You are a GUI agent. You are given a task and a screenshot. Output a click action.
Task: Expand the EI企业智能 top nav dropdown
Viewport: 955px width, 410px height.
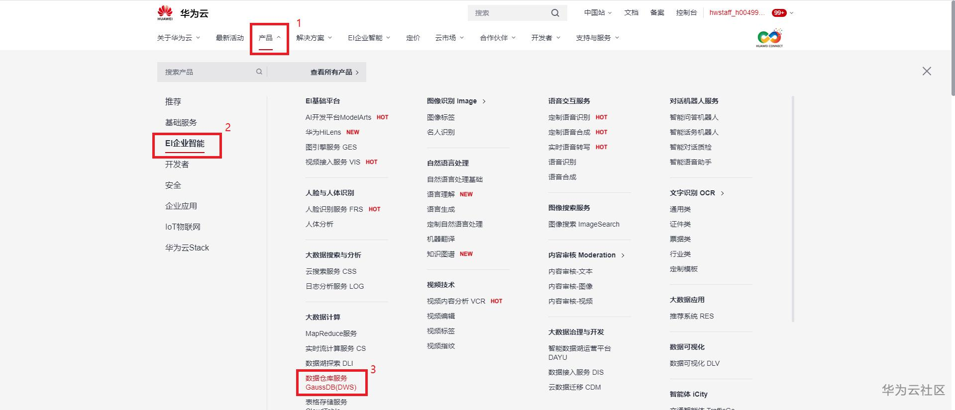point(369,38)
